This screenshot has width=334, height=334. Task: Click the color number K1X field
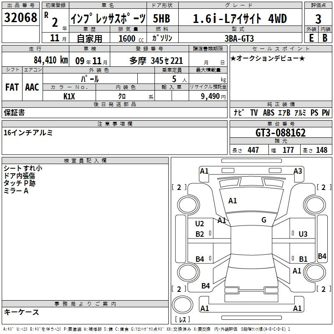(x=69, y=96)
